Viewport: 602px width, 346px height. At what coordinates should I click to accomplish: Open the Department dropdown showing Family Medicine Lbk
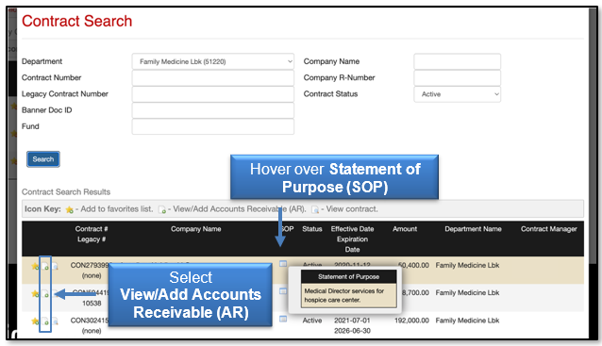click(212, 61)
